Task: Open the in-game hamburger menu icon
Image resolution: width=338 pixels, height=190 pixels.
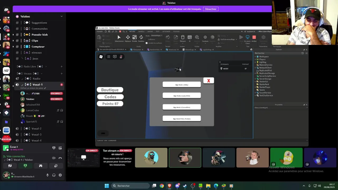Action: (x=109, y=57)
